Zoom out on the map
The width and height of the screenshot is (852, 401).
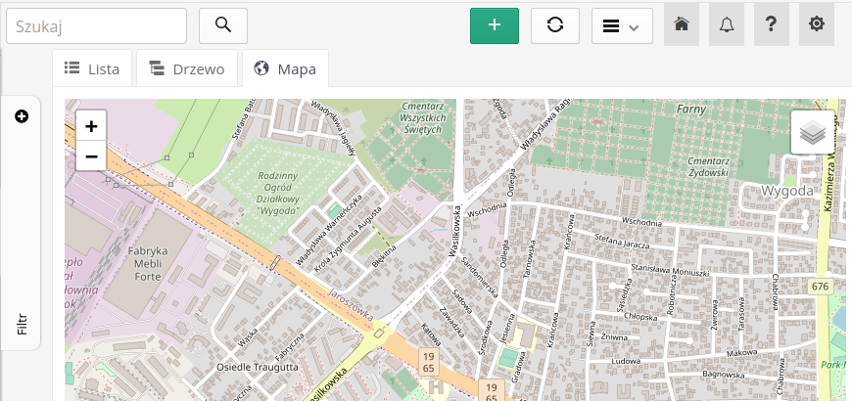91,156
